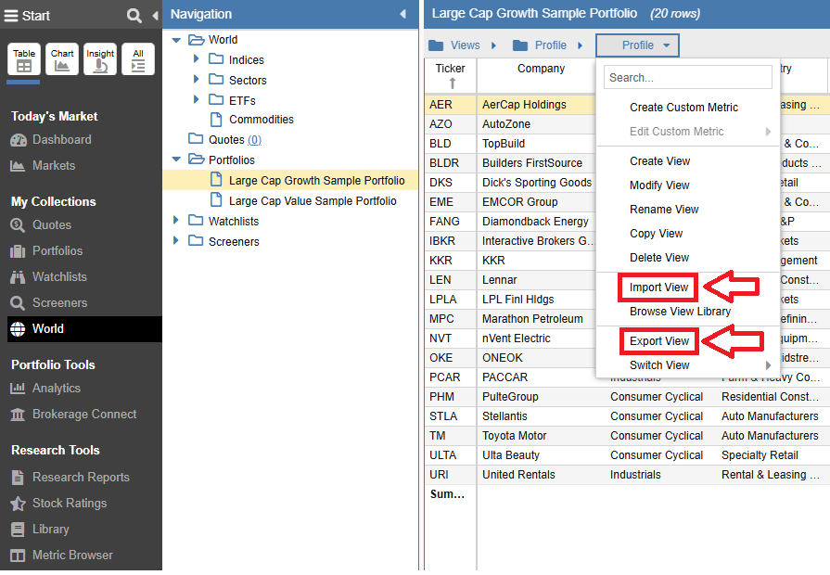Switch to Table view button
The height and width of the screenshot is (575, 830).
coord(24,59)
